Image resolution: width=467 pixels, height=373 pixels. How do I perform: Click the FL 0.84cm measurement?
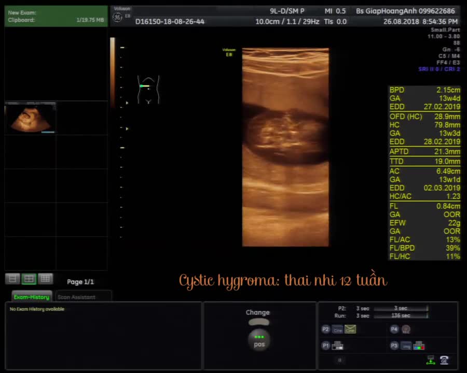(x=424, y=206)
